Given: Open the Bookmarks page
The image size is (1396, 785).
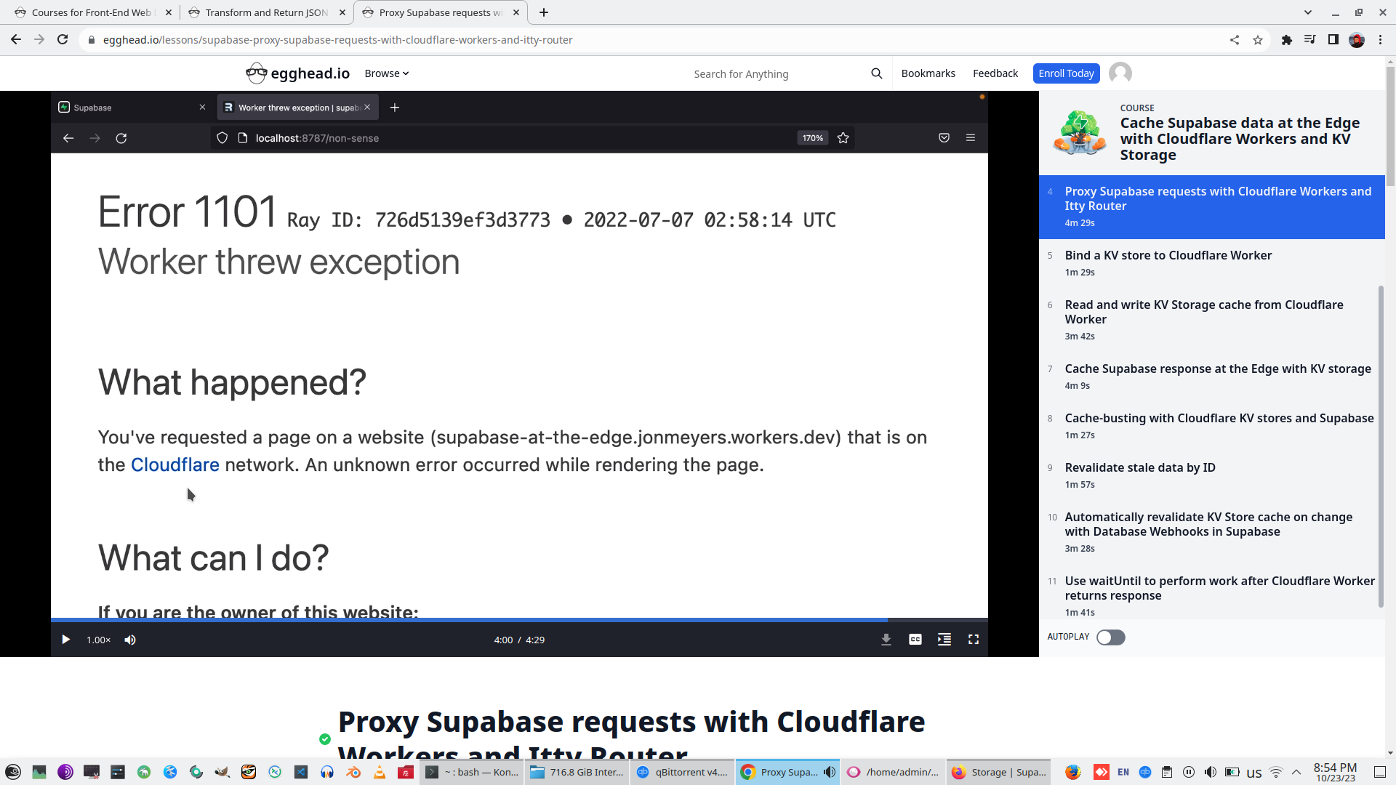Looking at the screenshot, I should click(928, 73).
